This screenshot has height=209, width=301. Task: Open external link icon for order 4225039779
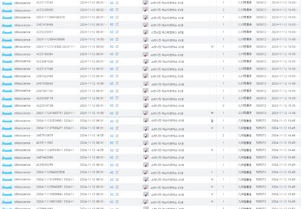[117, 98]
